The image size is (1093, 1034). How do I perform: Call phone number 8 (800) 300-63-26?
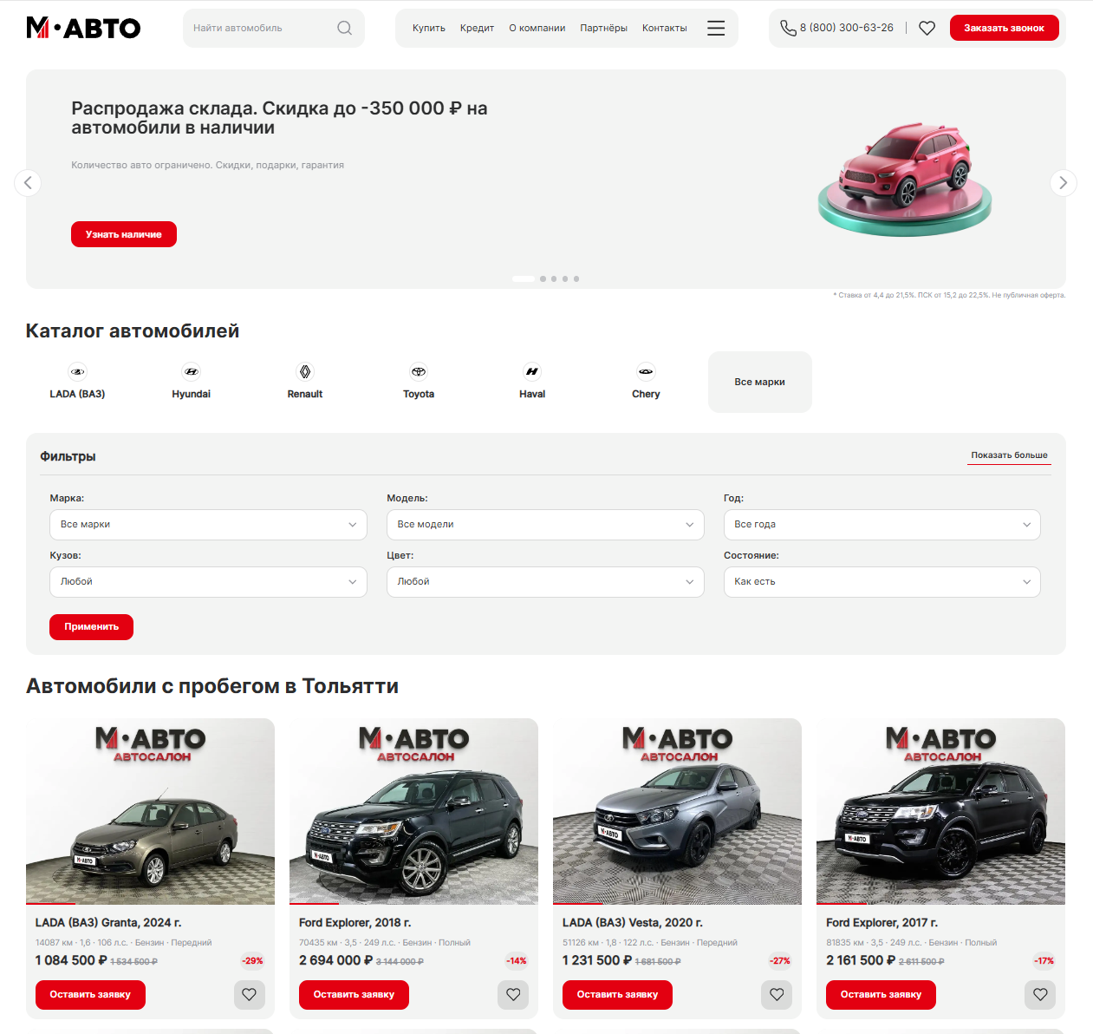pyautogui.click(x=847, y=28)
